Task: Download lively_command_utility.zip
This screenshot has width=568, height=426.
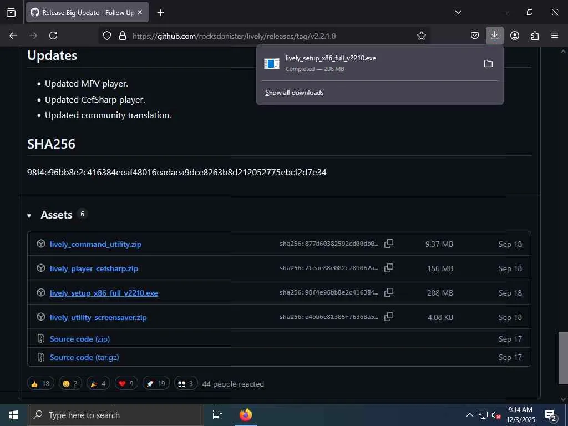Action: 95,244
